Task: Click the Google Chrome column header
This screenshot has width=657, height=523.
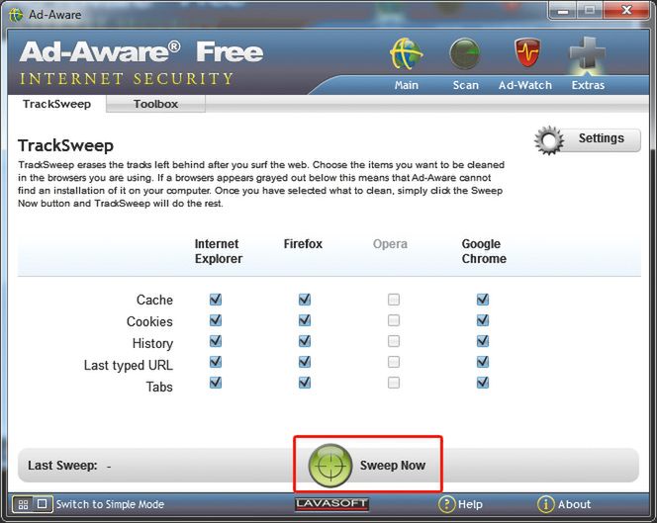Action: tap(484, 251)
